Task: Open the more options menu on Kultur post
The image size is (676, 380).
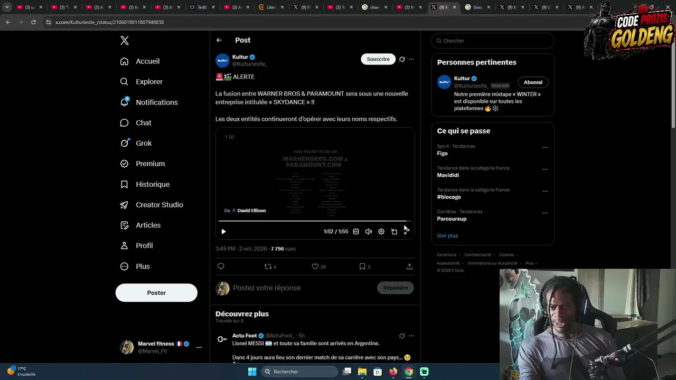Action: click(x=411, y=59)
